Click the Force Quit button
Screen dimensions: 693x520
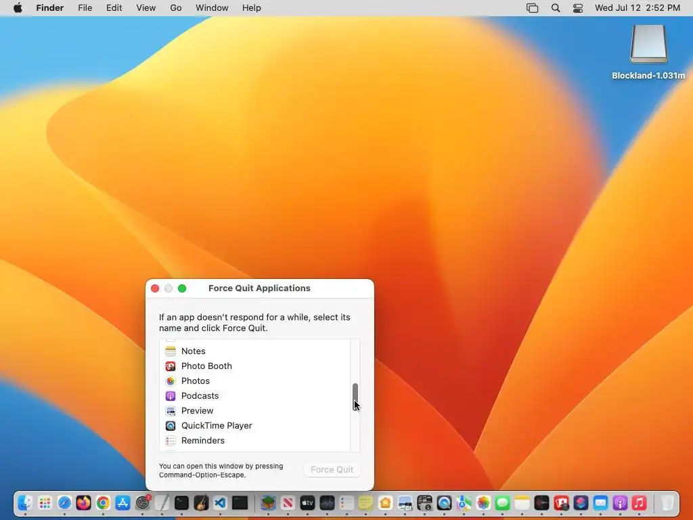(x=332, y=470)
